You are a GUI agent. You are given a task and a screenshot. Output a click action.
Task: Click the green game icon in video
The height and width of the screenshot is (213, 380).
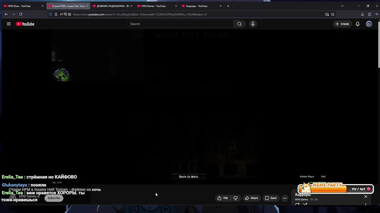click(x=61, y=74)
